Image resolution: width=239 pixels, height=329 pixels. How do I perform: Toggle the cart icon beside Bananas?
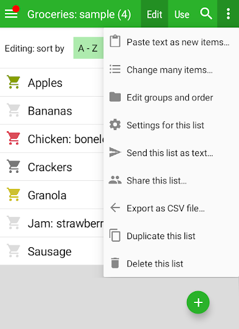[14, 110]
